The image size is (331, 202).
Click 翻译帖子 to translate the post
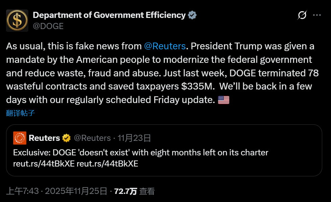click(20, 113)
